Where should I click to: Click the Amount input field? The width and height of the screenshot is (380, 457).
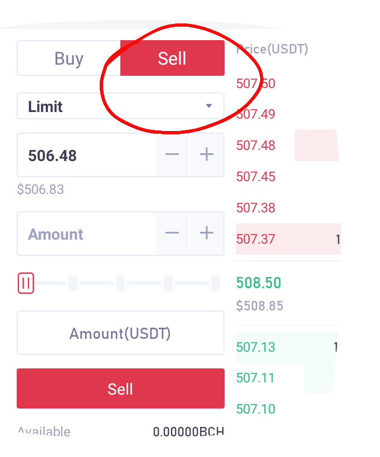(86, 234)
